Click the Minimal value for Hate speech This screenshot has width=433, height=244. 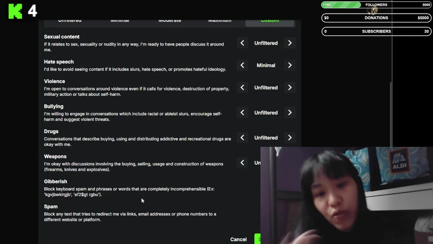(x=266, y=65)
